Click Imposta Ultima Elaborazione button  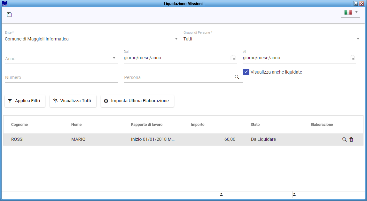click(x=137, y=101)
